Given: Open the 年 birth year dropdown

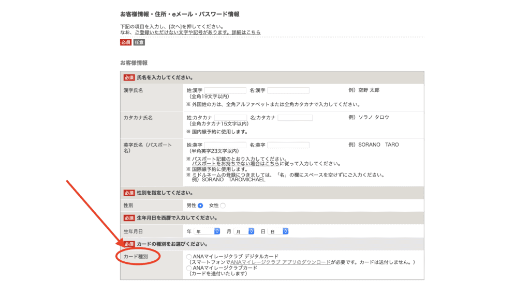Looking at the screenshot, I should 208,231.
